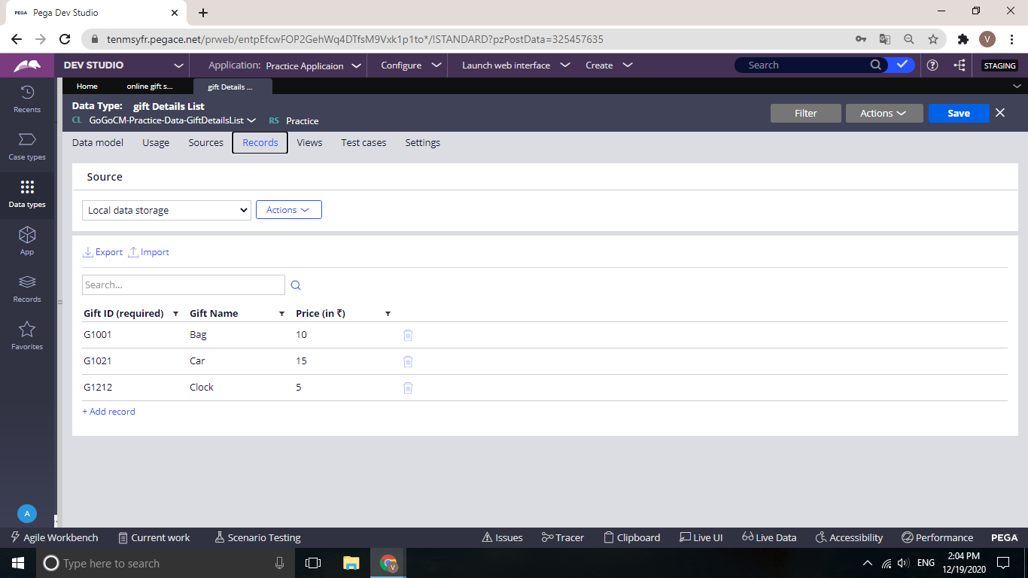Open header Actions dropdown button

[884, 113]
